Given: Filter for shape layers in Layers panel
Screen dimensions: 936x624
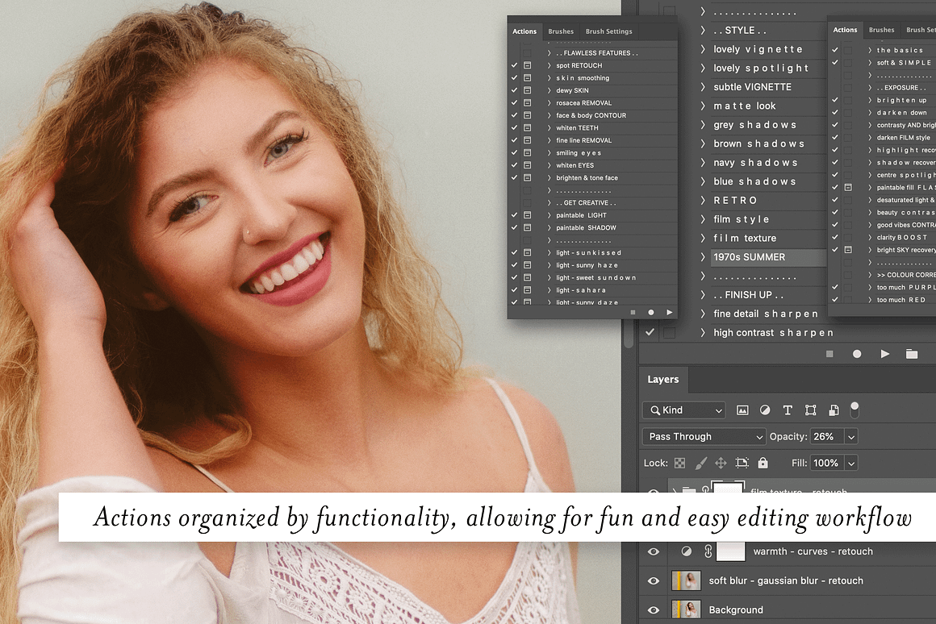Looking at the screenshot, I should 810,410.
